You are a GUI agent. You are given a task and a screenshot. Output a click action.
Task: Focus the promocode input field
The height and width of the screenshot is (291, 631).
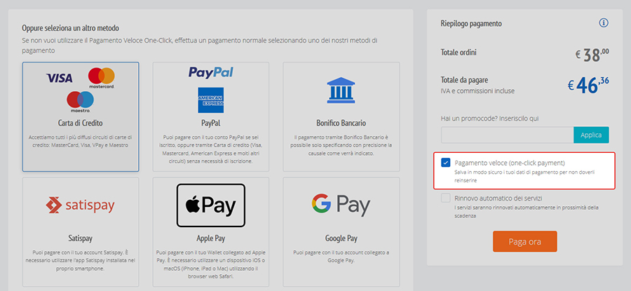tap(507, 135)
